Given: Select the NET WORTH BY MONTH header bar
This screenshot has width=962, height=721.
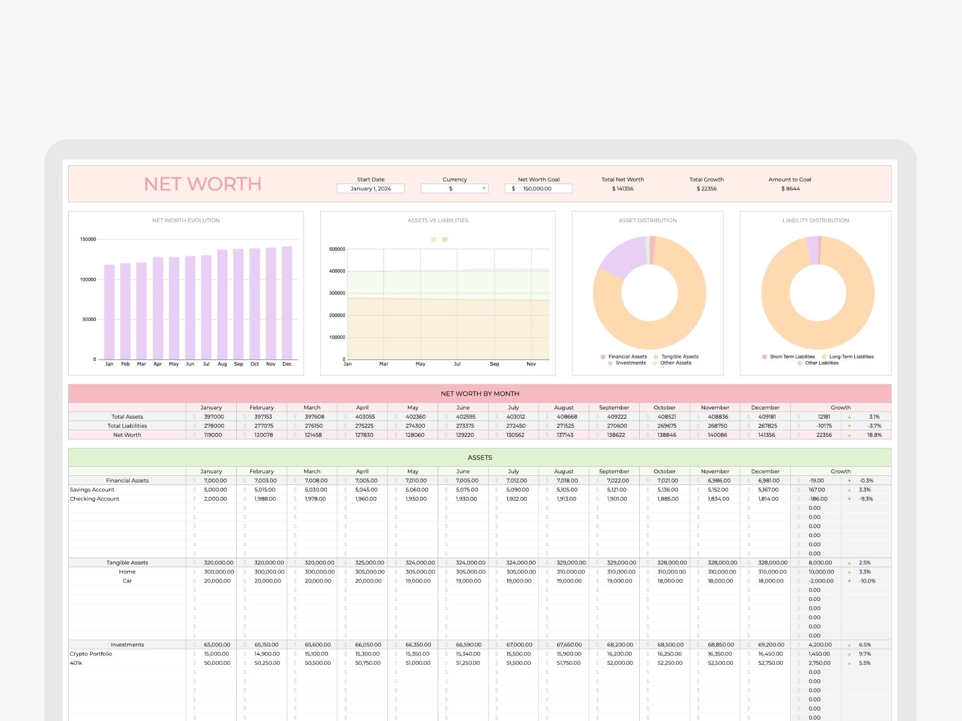Looking at the screenshot, I should (480, 394).
